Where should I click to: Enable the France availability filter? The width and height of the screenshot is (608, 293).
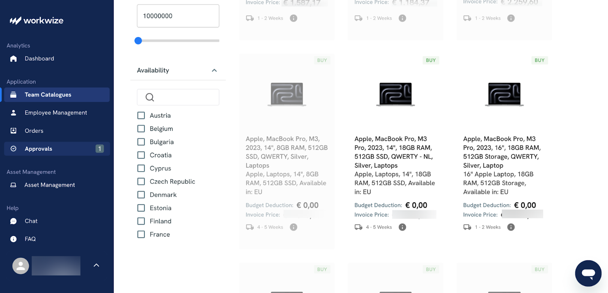pos(141,234)
